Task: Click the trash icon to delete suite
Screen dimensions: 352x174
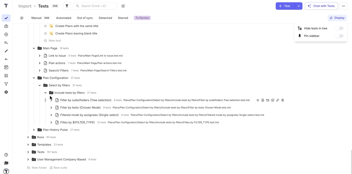Action: coord(283,100)
